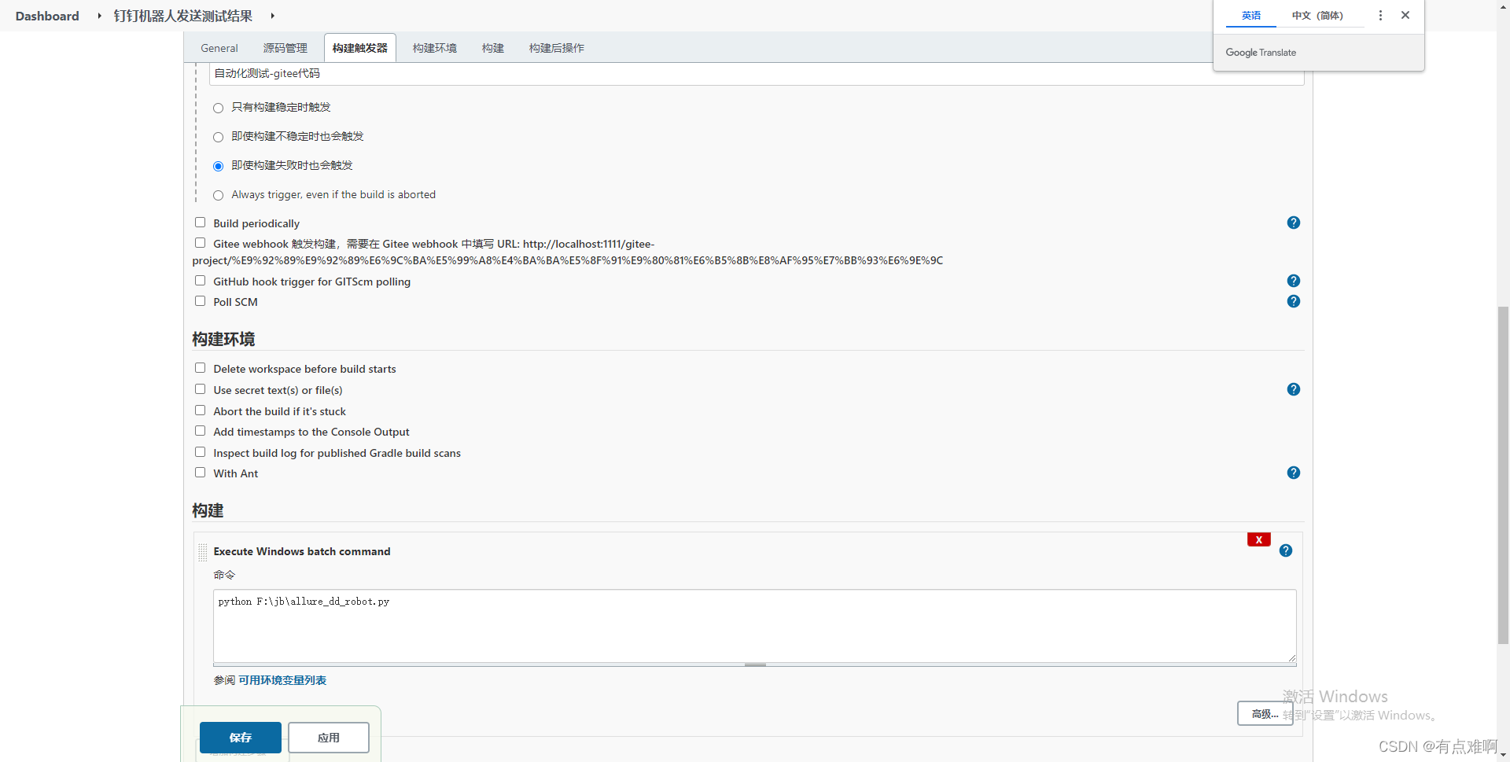Check Inspect build log for Gradle scans
The width and height of the screenshot is (1510, 762).
200,452
